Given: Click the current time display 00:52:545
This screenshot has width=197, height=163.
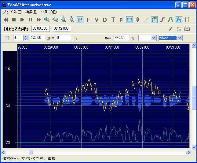Looking at the screenshot, I should 16,29.
